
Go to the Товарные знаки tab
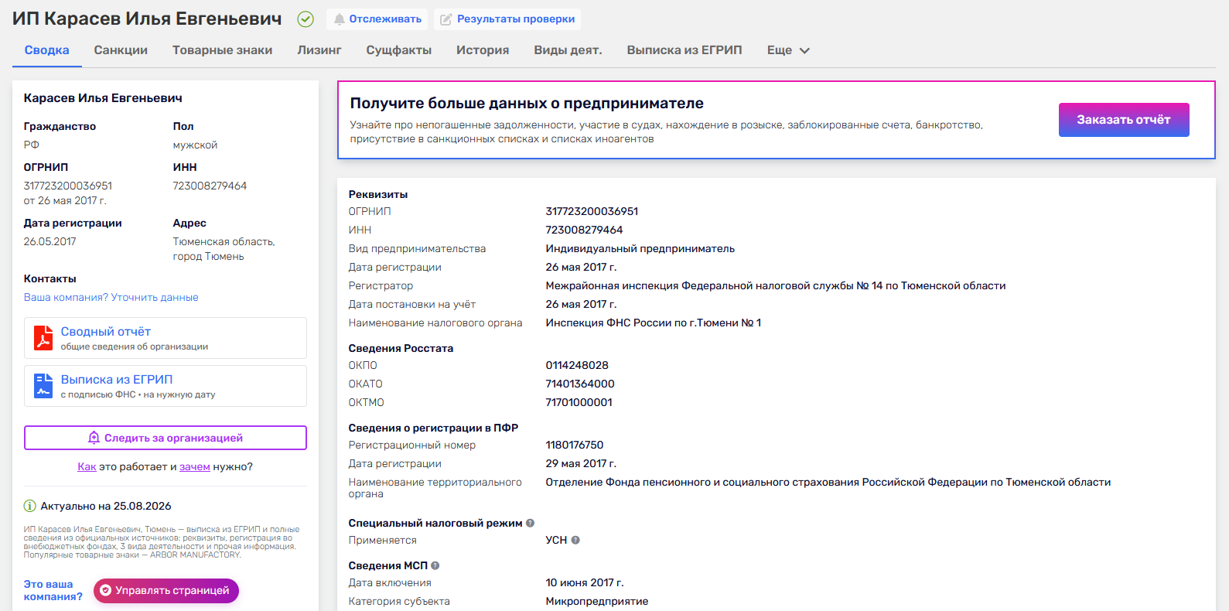click(x=223, y=50)
